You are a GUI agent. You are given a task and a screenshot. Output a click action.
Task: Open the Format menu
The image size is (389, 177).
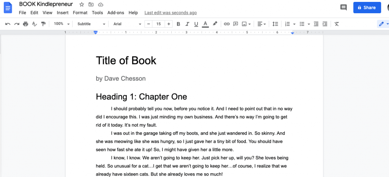(80, 13)
